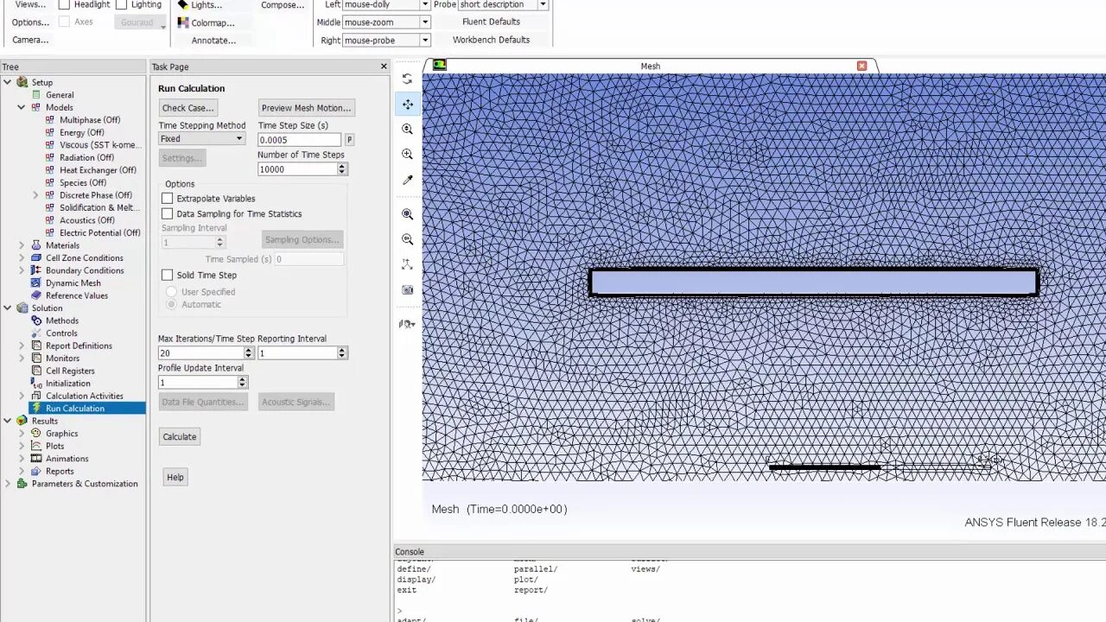The image size is (1106, 622).
Task: Adjust the Profile Update Interval stepper
Action: [x=242, y=383]
